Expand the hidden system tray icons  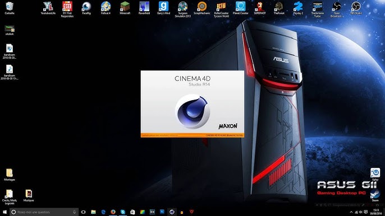[x=351, y=212]
